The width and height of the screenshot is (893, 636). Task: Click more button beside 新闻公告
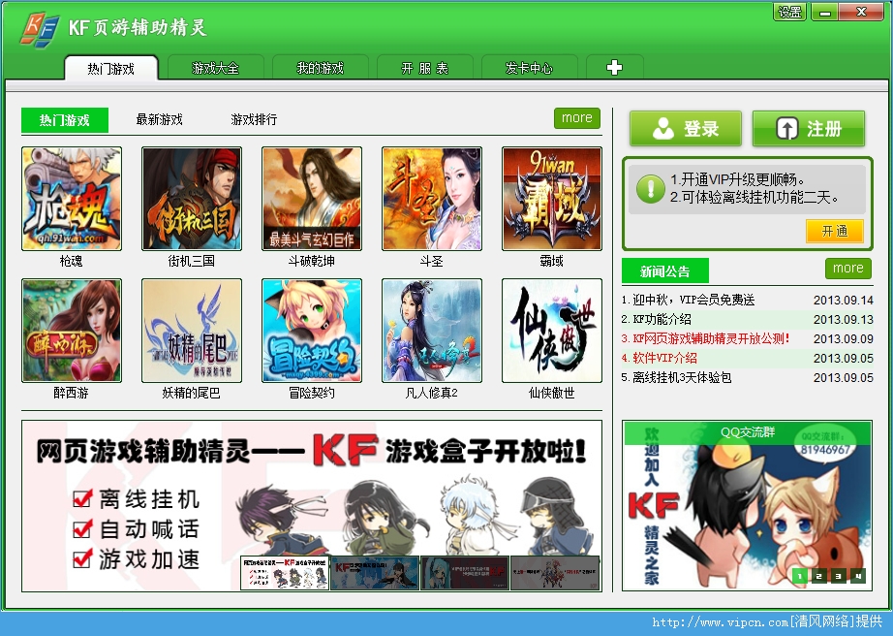tap(848, 268)
